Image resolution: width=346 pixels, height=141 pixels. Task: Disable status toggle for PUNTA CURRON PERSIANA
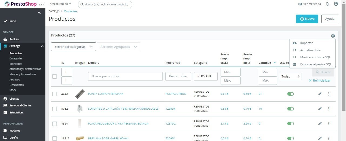click(291, 94)
